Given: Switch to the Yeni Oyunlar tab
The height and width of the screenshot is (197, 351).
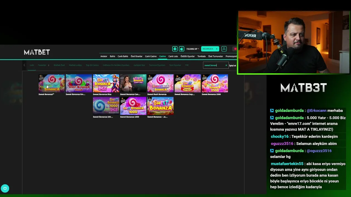Looking at the screenshot, I should pos(175,65).
